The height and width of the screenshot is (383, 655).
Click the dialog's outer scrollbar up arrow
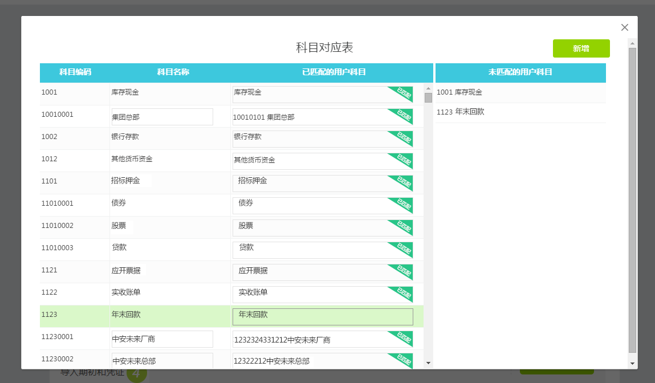coord(632,43)
